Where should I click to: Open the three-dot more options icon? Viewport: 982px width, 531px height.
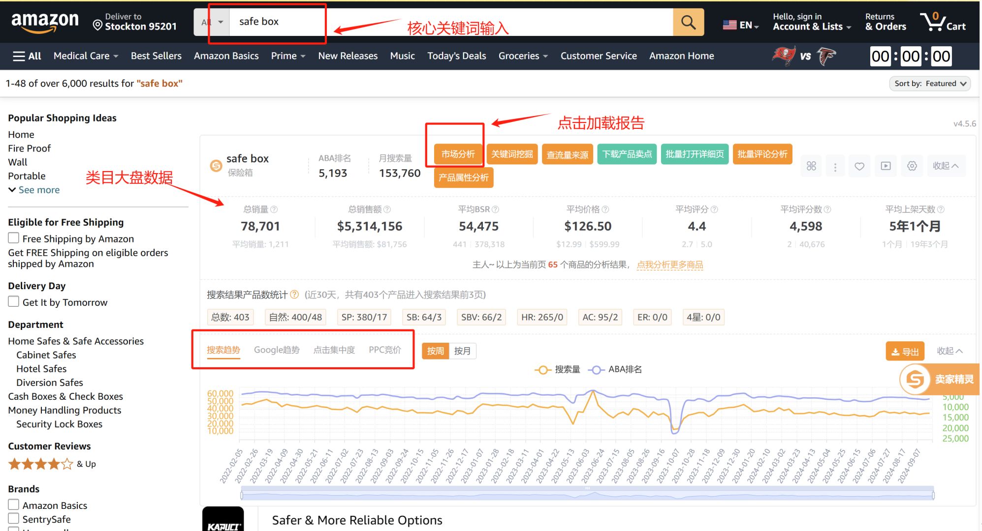[x=835, y=166]
